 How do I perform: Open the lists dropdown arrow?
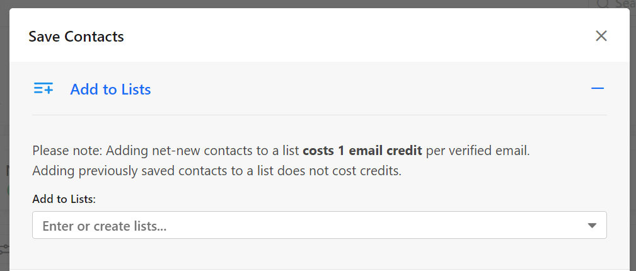[x=592, y=225]
